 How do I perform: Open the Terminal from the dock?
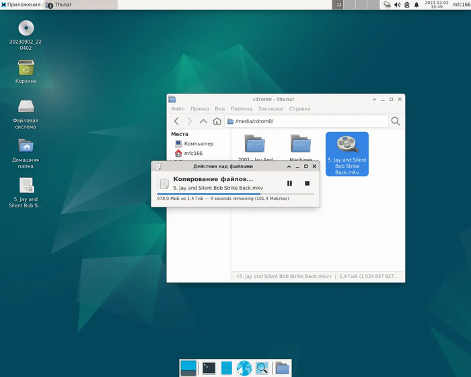(x=209, y=368)
